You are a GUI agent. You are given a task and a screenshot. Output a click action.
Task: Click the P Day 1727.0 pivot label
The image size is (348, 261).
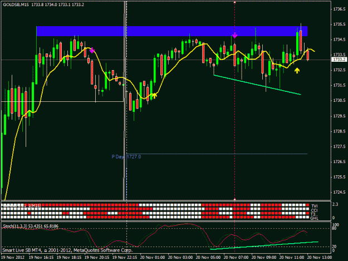click(126, 157)
